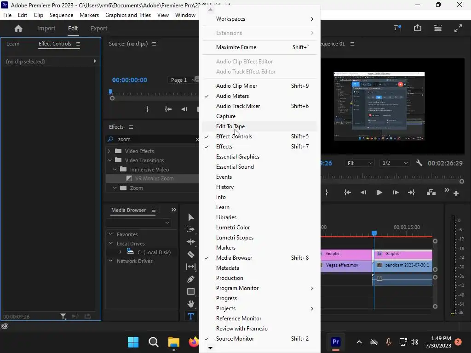Play the Program Monitor sequence

click(x=379, y=193)
